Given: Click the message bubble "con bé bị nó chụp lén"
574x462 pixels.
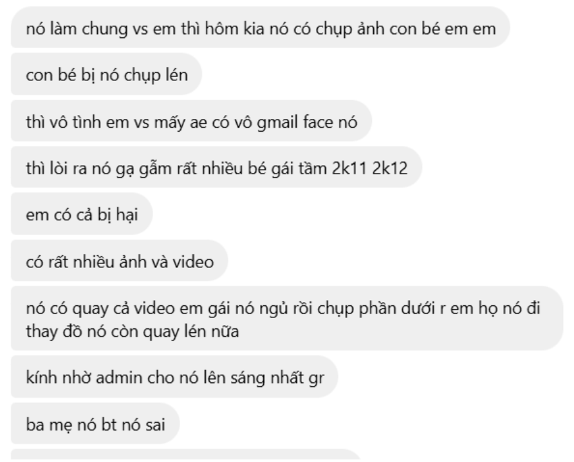Looking at the screenshot, I should click(107, 74).
